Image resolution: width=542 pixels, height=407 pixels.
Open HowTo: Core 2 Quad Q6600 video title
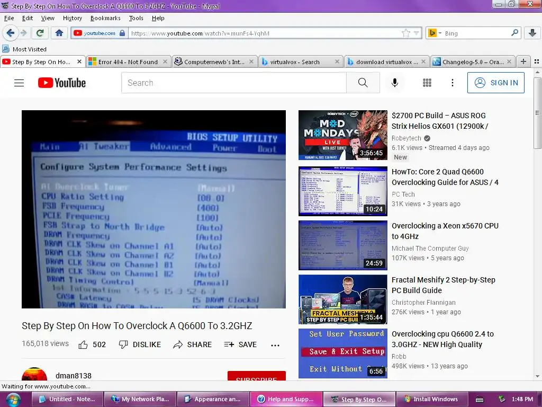point(445,177)
